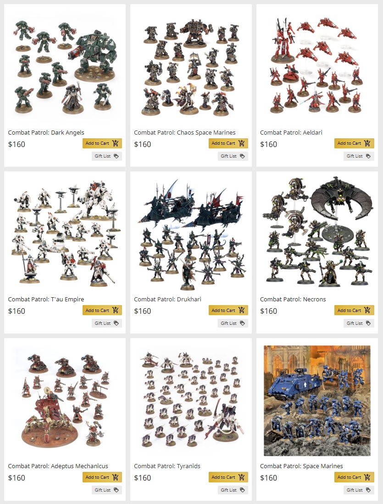View the Adeptus Mechanicus product image

coord(65,400)
